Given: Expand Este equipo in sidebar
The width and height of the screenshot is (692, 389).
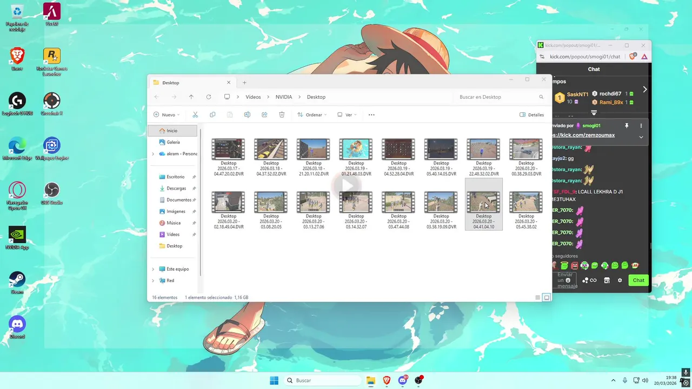Looking at the screenshot, I should (x=153, y=269).
